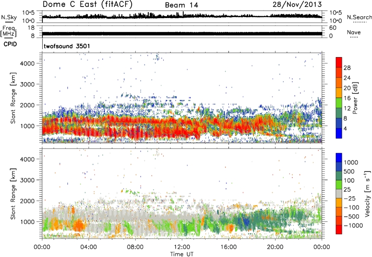The width and height of the screenshot is (372, 257).
Task: Click the '4000' tick of power panel
Action: pyautogui.click(x=27, y=64)
